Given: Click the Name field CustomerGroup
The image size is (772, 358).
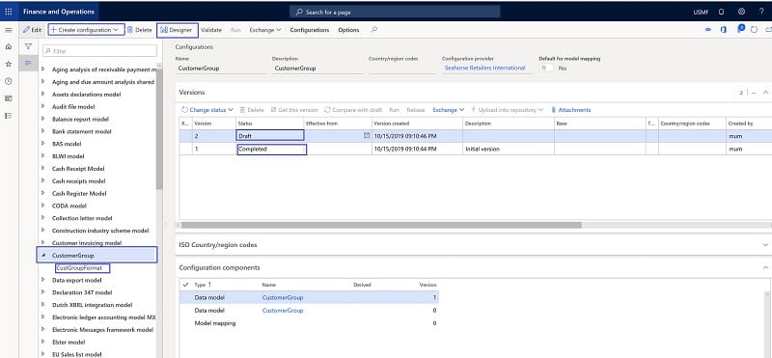Looking at the screenshot, I should [x=221, y=69].
